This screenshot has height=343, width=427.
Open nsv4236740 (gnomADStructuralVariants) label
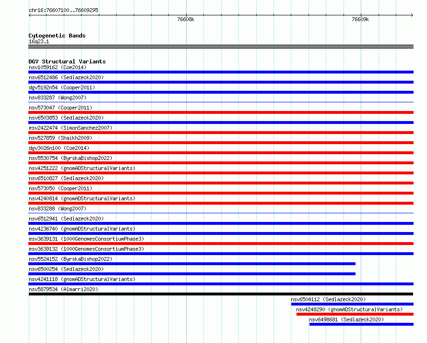[x=82, y=229]
